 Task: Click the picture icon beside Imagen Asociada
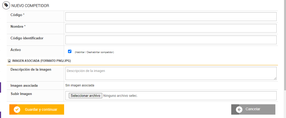(9, 61)
